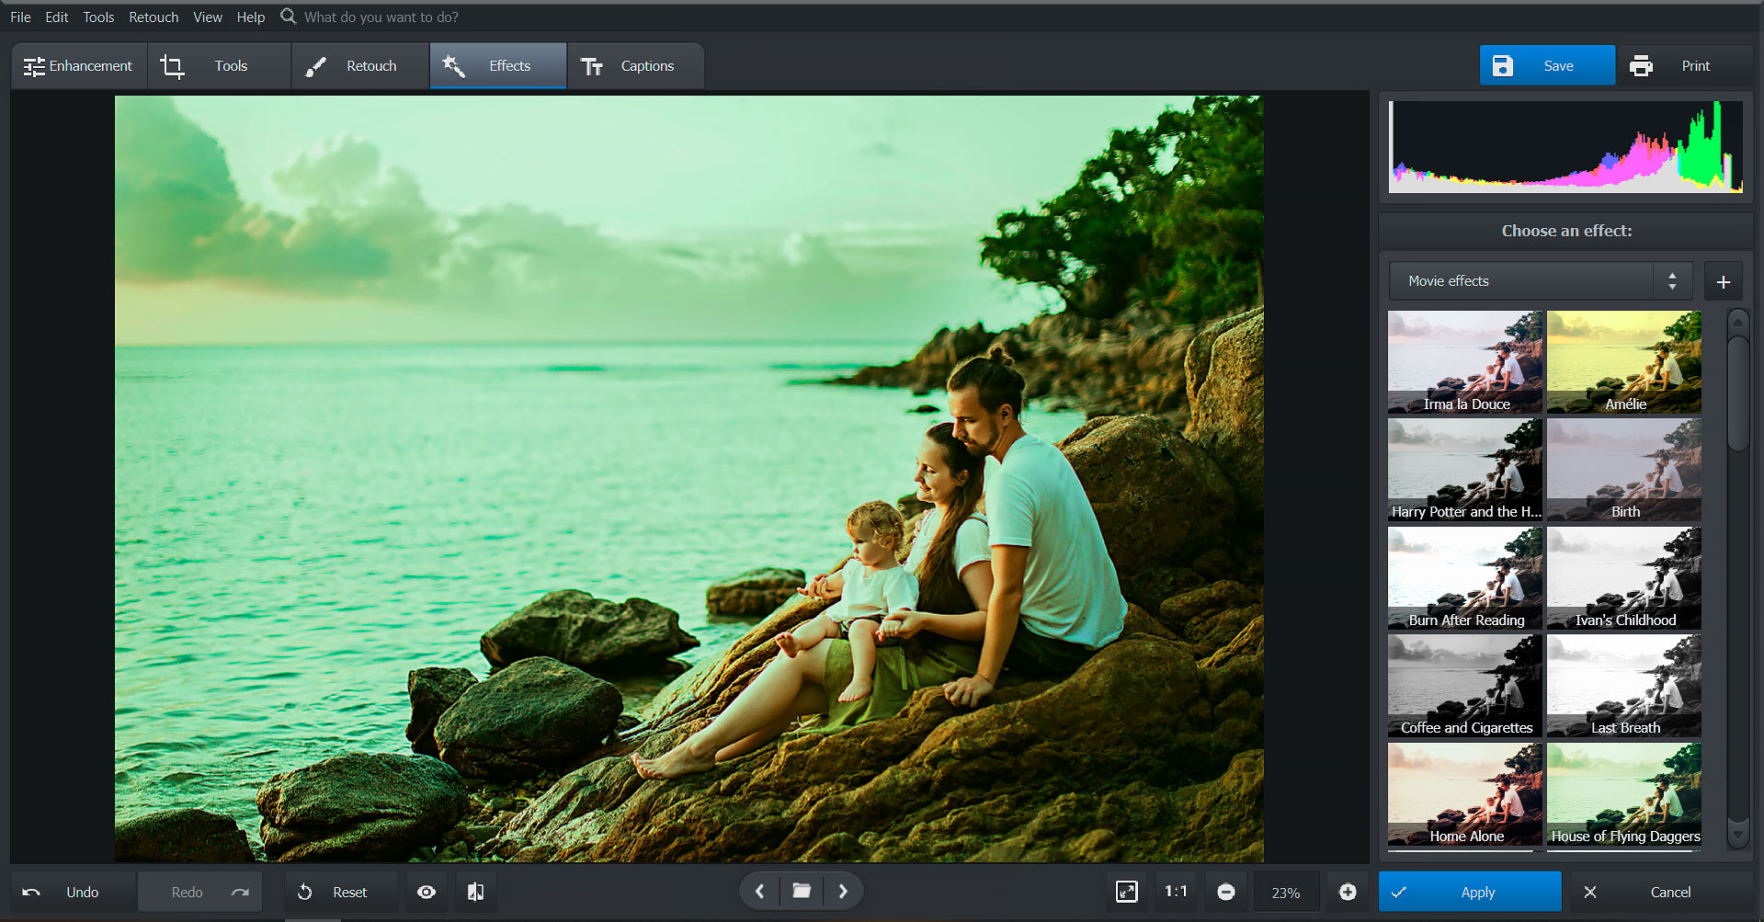
Task: Click the Redo arrow icon
Action: [x=240, y=891]
